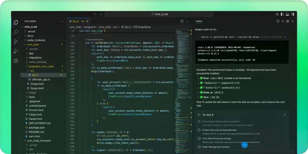Check the Core Data Structures Design to-do
The width and height of the screenshot is (308, 154).
coord(199,138)
